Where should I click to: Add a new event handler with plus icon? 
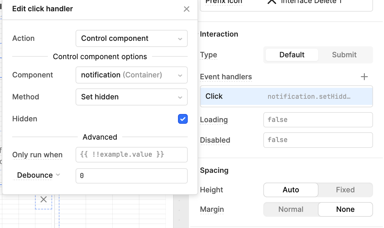pyautogui.click(x=364, y=77)
